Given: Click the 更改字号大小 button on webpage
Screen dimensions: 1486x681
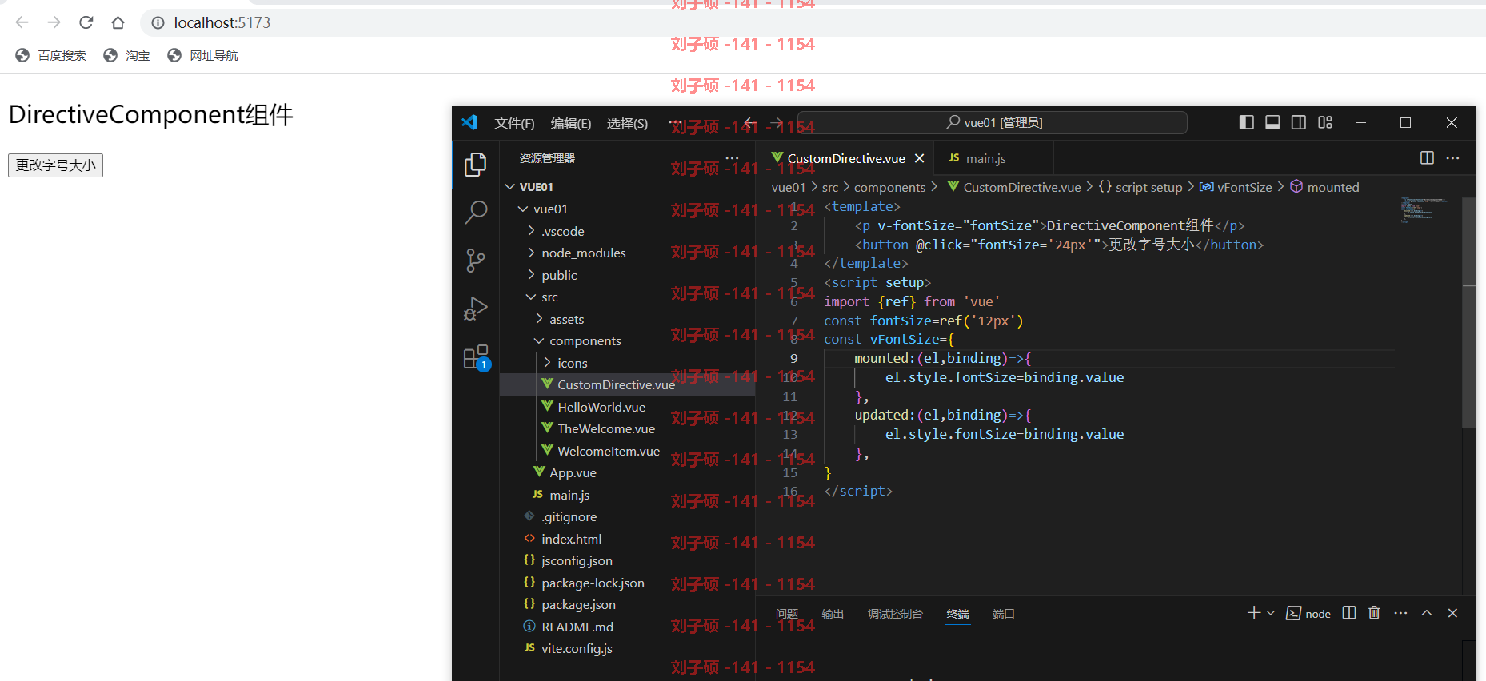Looking at the screenshot, I should tap(55, 165).
